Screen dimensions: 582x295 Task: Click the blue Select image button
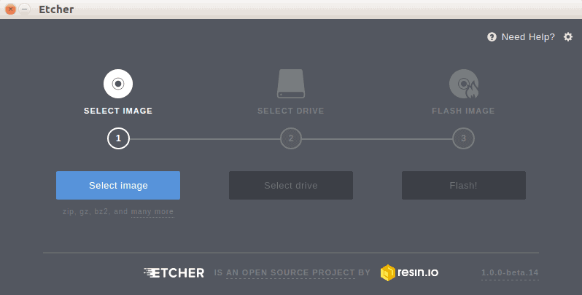point(118,185)
